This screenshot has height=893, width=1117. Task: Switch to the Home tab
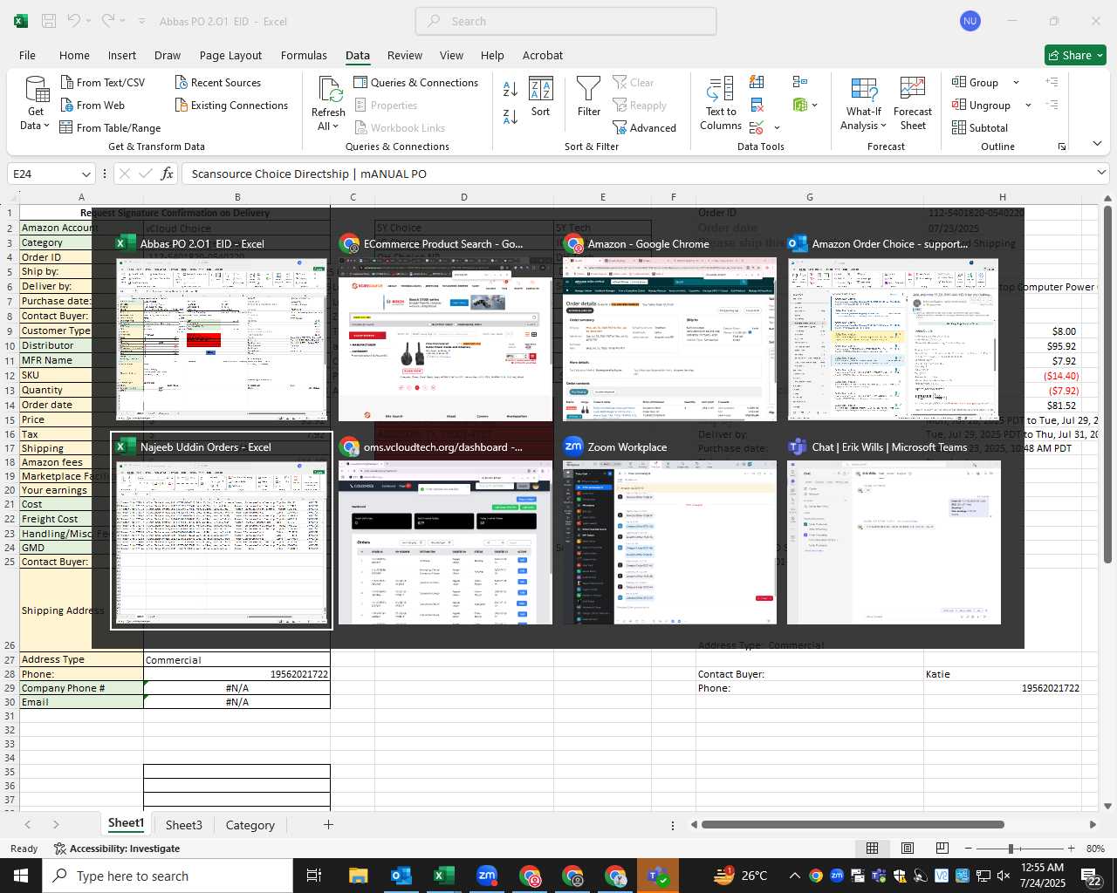click(x=74, y=55)
